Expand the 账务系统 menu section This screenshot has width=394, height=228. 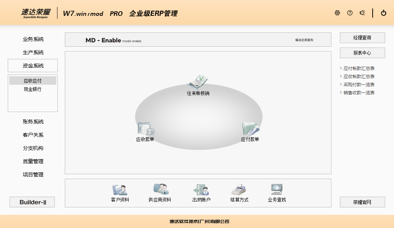point(33,122)
